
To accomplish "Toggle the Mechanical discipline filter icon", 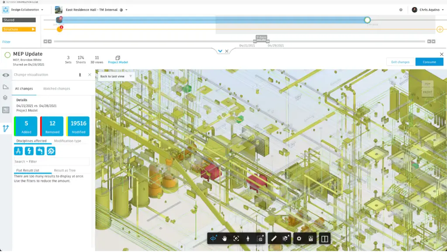I will point(51,151).
